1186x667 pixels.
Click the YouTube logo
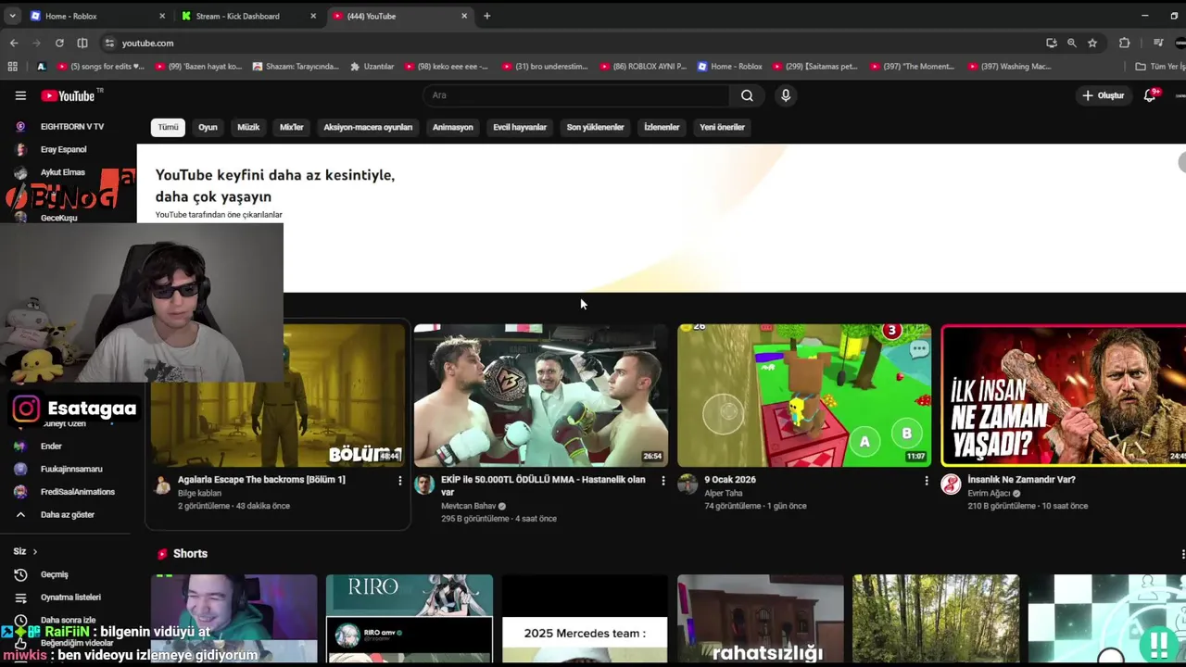70,95
